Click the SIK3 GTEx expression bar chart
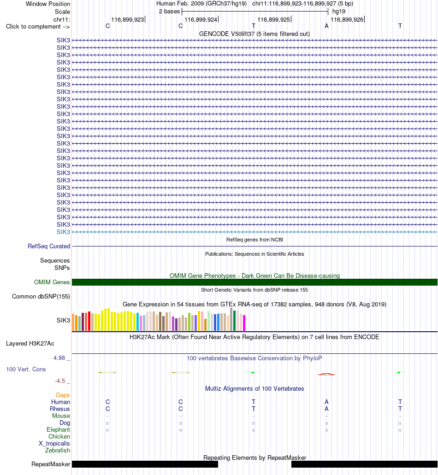 click(159, 319)
